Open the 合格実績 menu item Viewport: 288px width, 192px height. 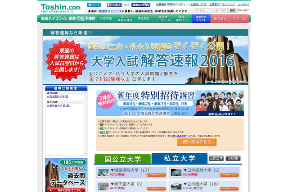(106, 18)
